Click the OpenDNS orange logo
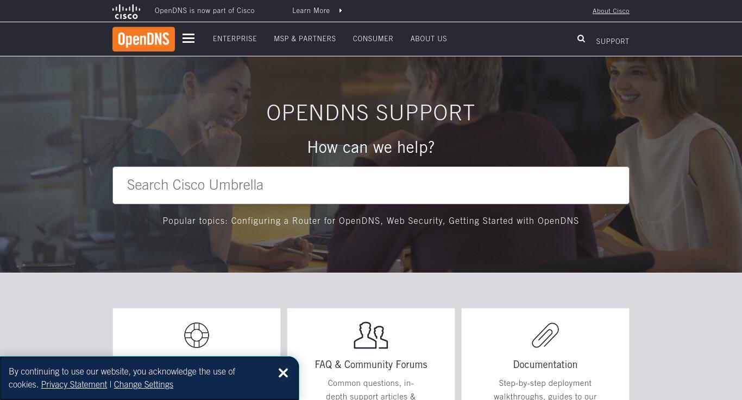 (143, 39)
